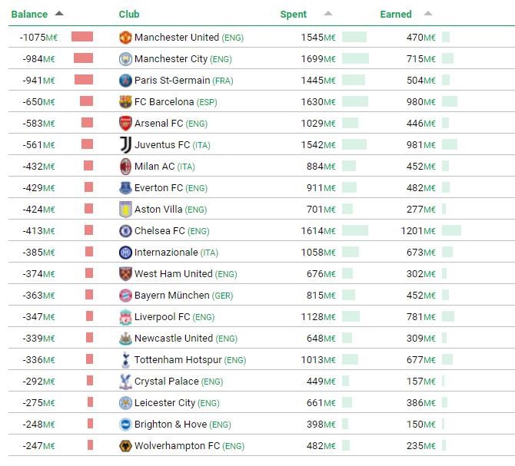Screen dimensions: 515x466
Task: Click the Manchester United club crest
Action: pyautogui.click(x=126, y=38)
